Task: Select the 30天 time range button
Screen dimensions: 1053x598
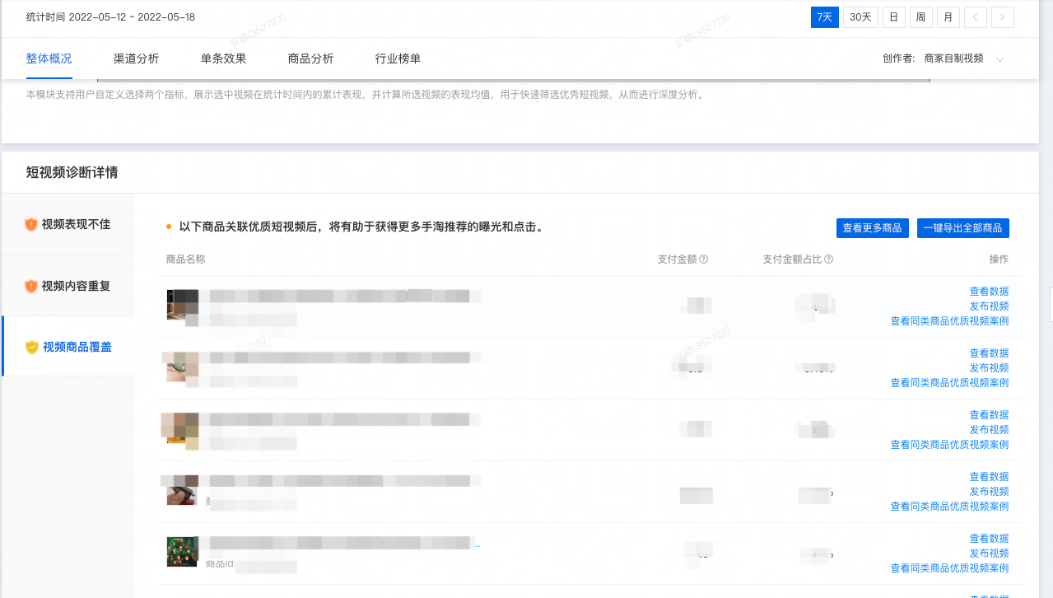Action: click(860, 17)
